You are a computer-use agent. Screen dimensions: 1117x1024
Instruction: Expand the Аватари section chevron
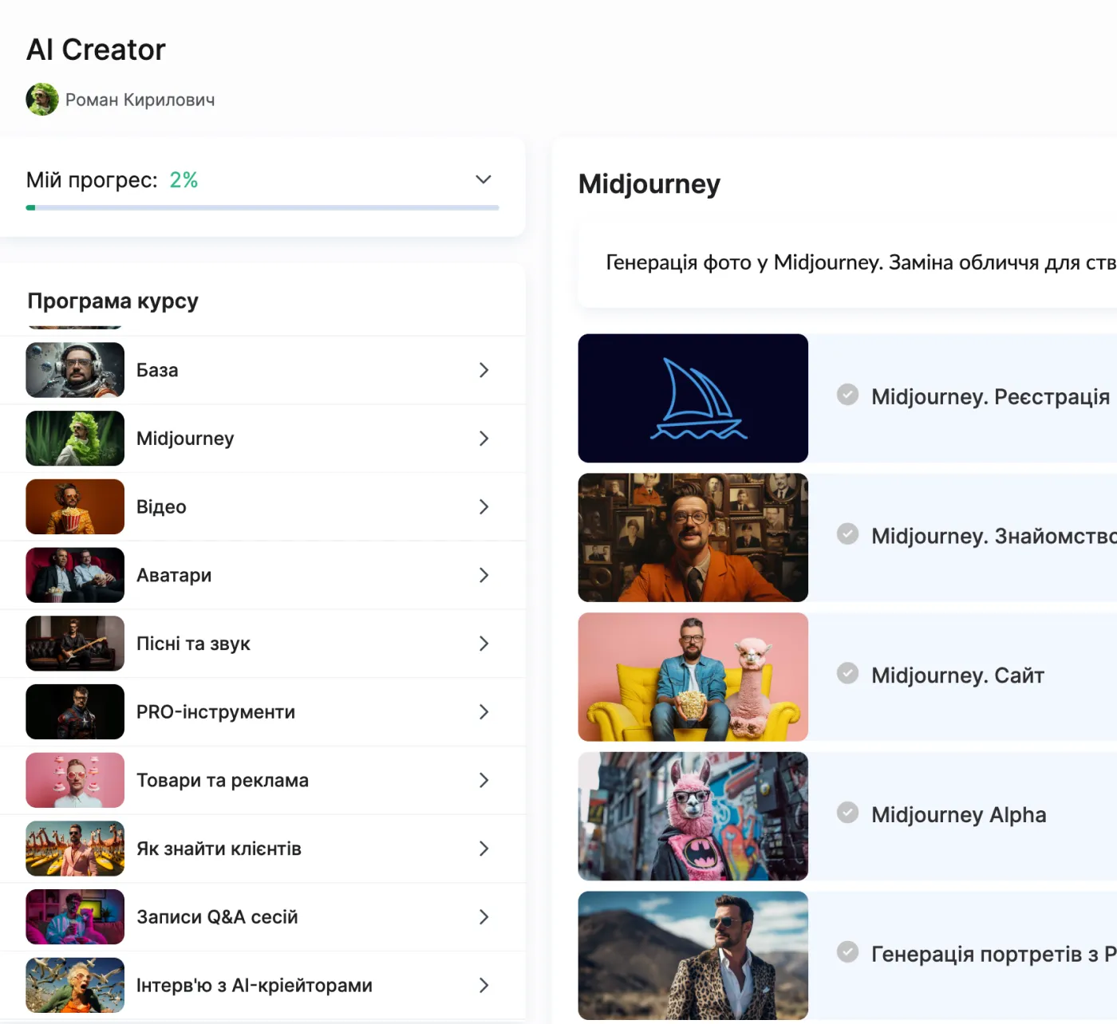pyautogui.click(x=484, y=575)
